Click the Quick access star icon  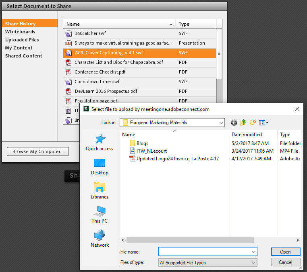coord(100,139)
